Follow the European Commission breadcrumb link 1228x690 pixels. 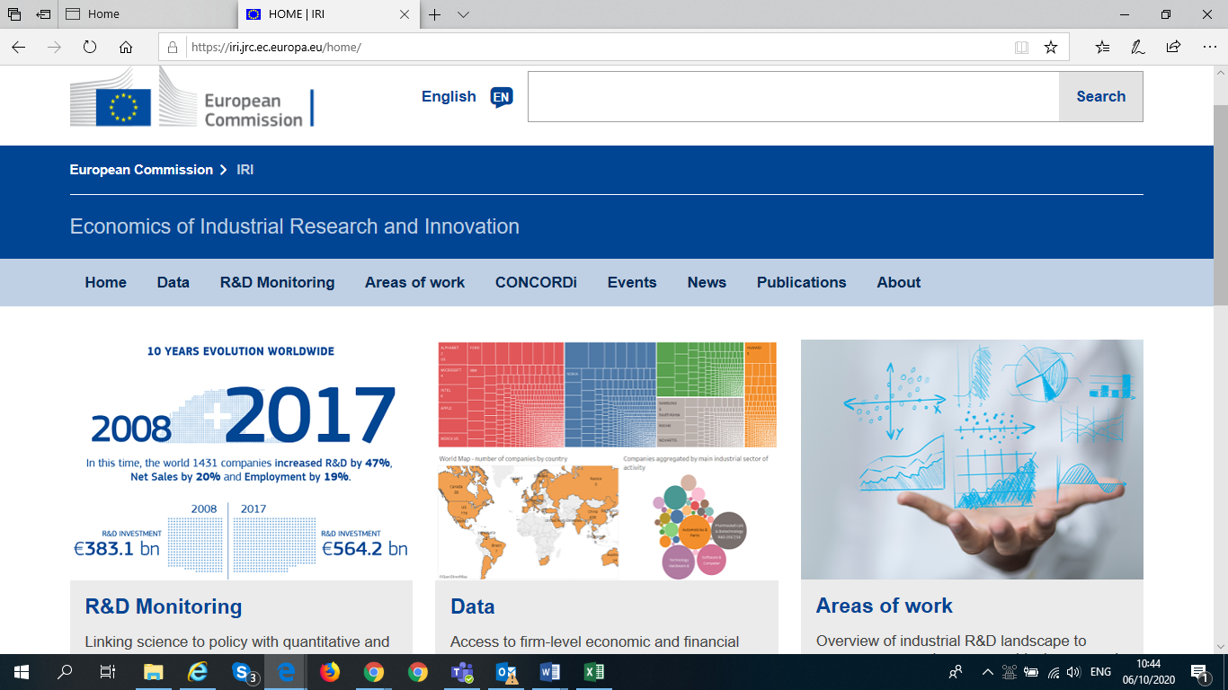tap(141, 170)
